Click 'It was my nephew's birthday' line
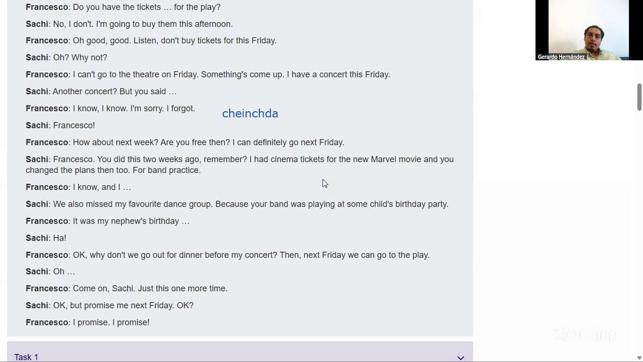This screenshot has height=362, width=643. [x=108, y=221]
